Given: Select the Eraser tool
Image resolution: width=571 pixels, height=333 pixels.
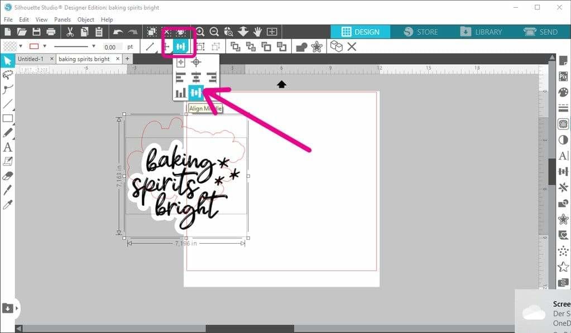Looking at the screenshot, I should [x=8, y=176].
